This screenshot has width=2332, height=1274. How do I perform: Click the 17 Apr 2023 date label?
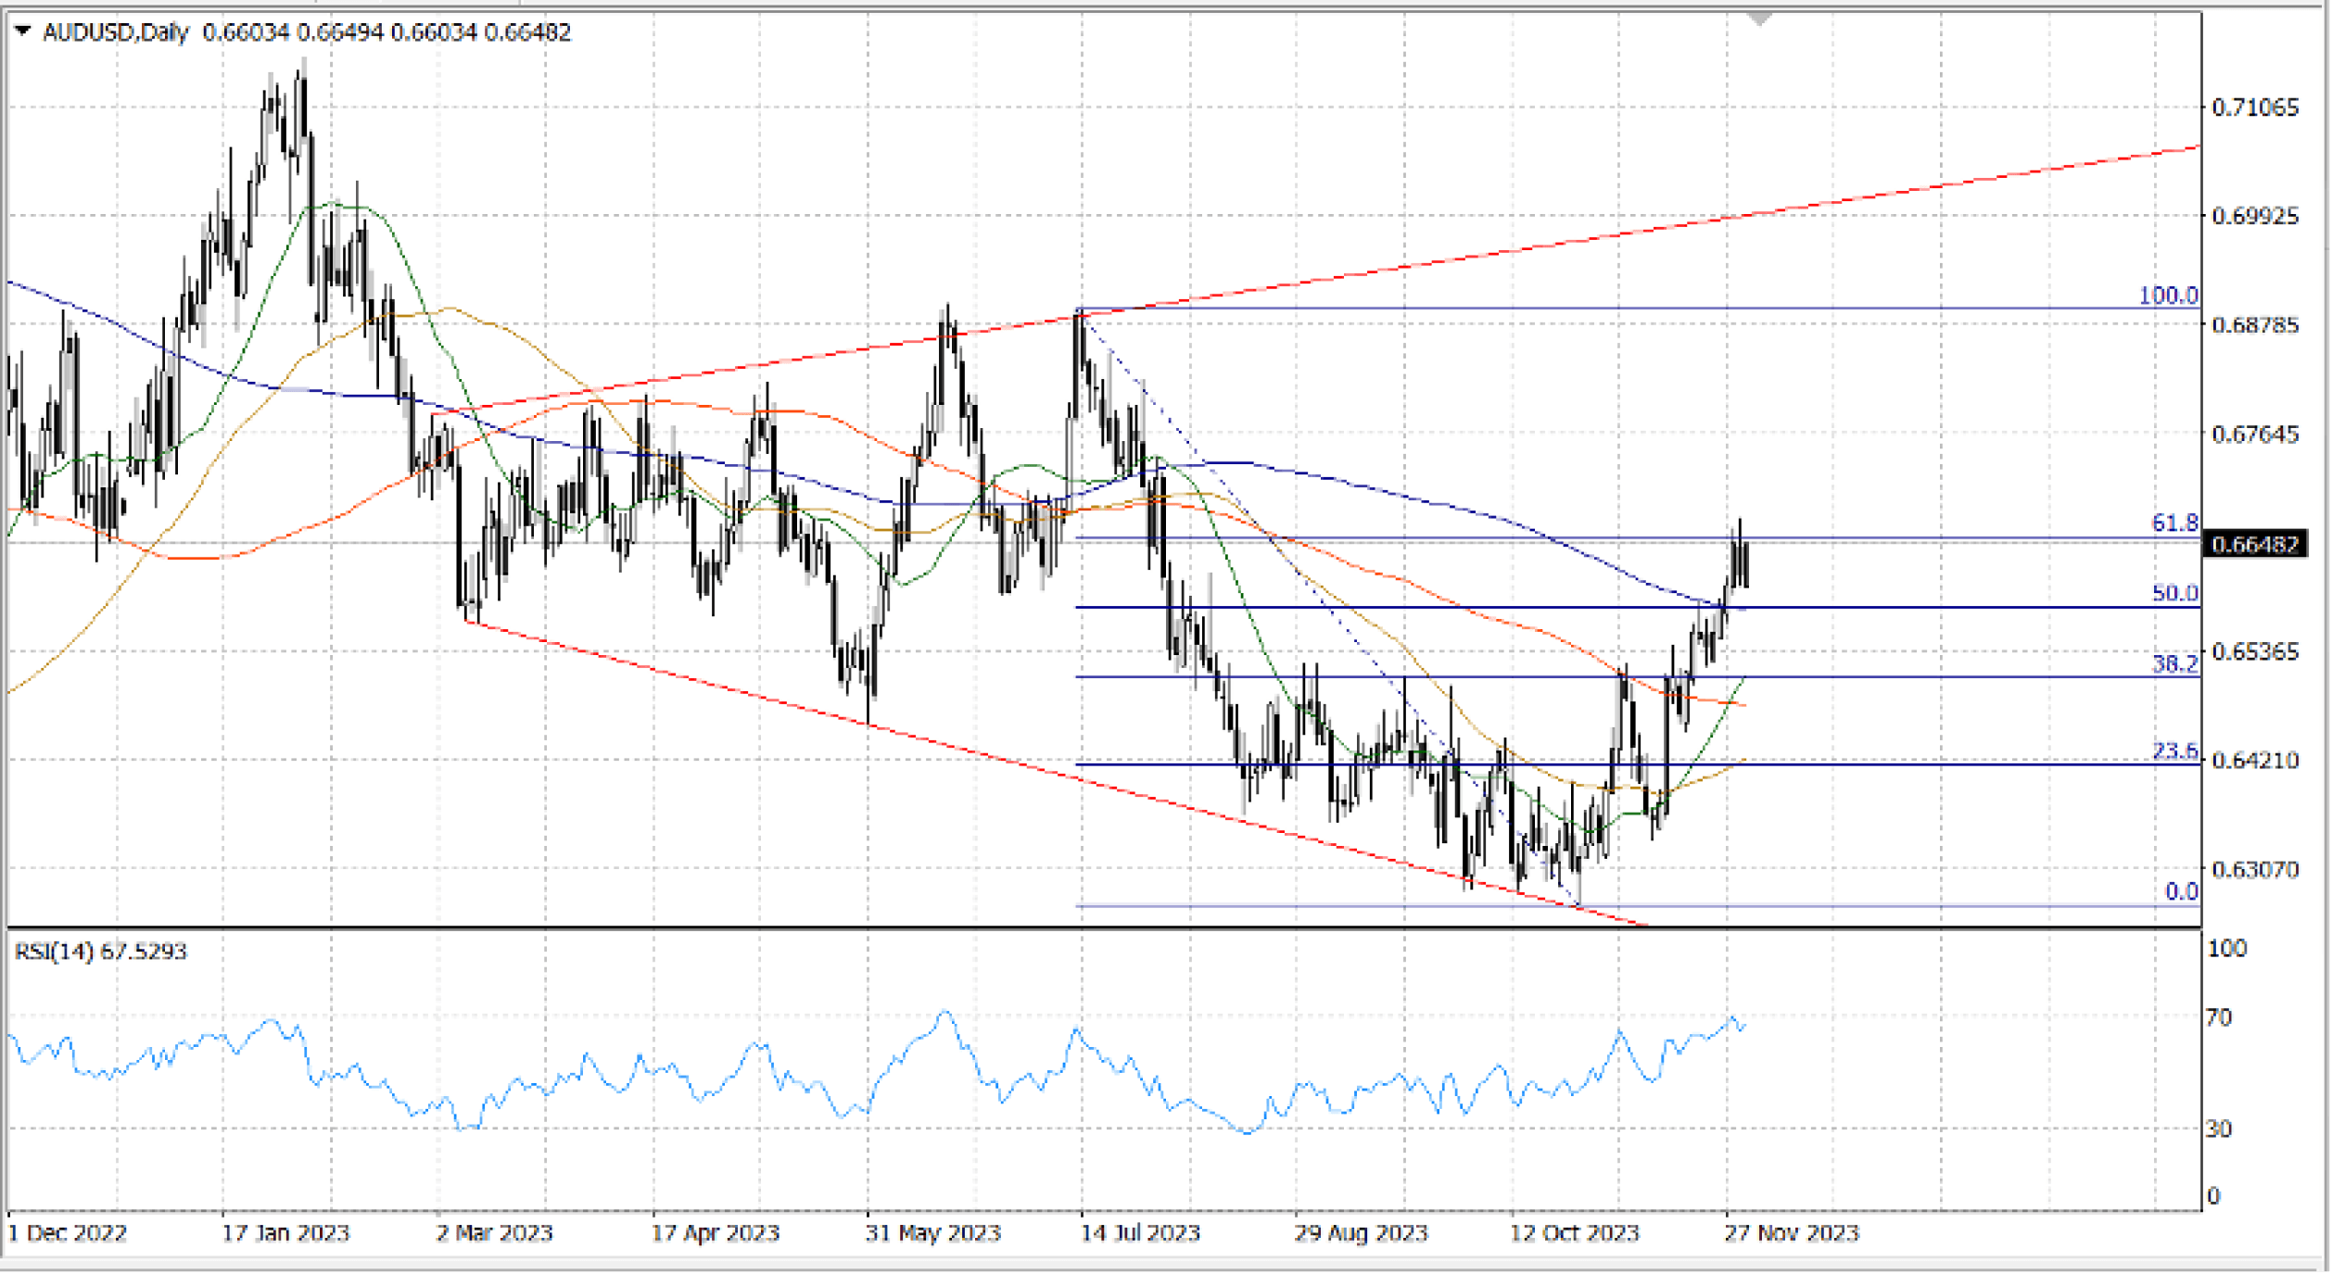tap(715, 1233)
